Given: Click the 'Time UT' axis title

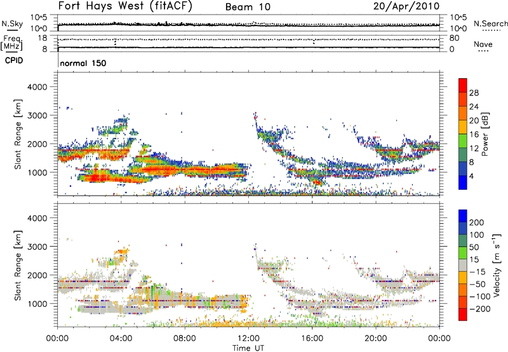Looking at the screenshot, I should click(248, 348).
